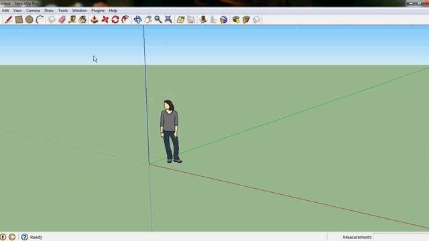Select the Offset tool

tap(125, 19)
